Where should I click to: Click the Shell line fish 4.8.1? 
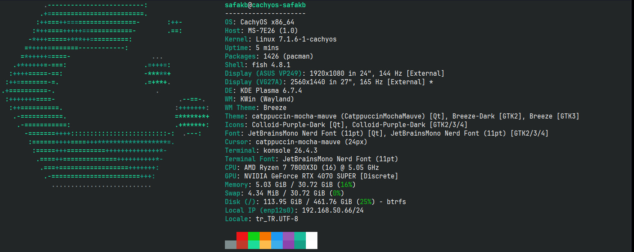257,65
